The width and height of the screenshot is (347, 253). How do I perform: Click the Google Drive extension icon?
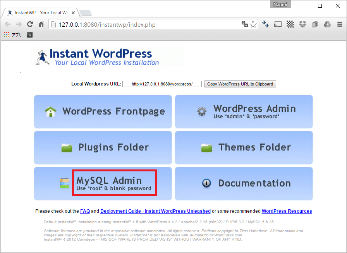coord(327,24)
